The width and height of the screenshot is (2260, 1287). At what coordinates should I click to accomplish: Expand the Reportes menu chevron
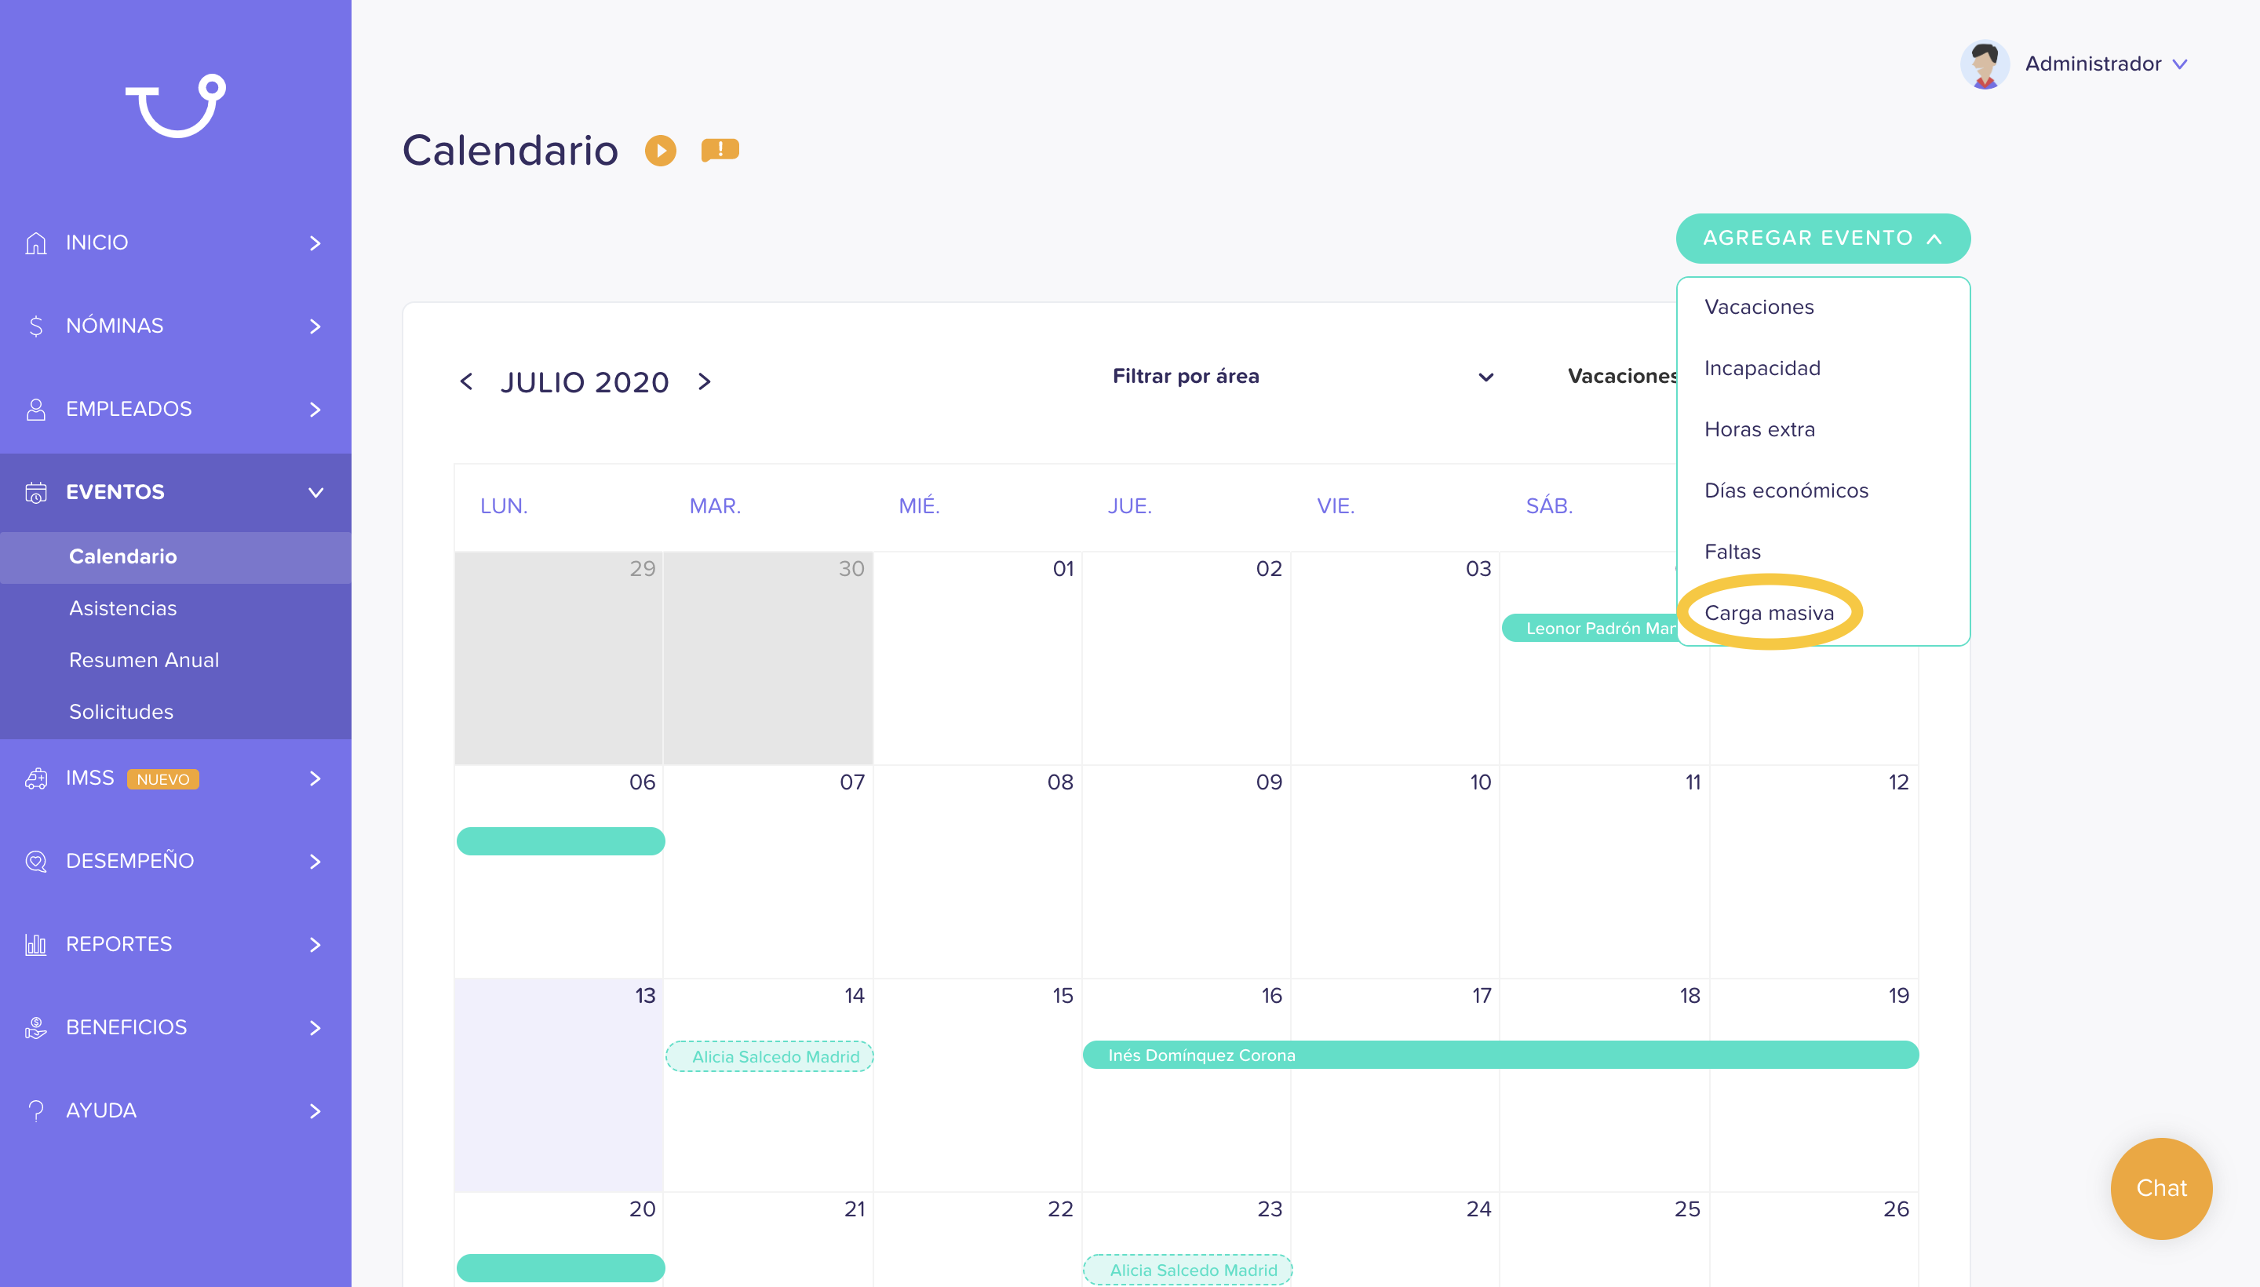pos(315,944)
